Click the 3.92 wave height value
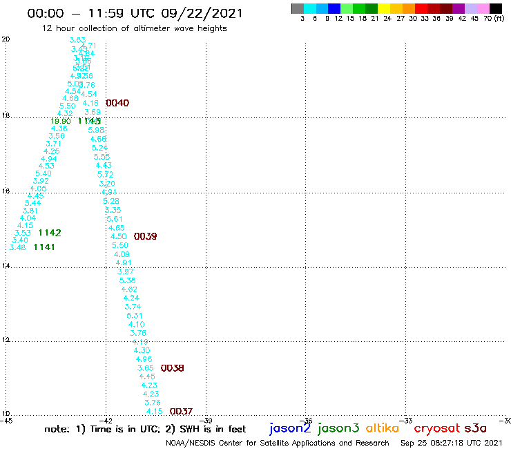Image resolution: width=511 pixels, height=449 pixels. pos(41,181)
